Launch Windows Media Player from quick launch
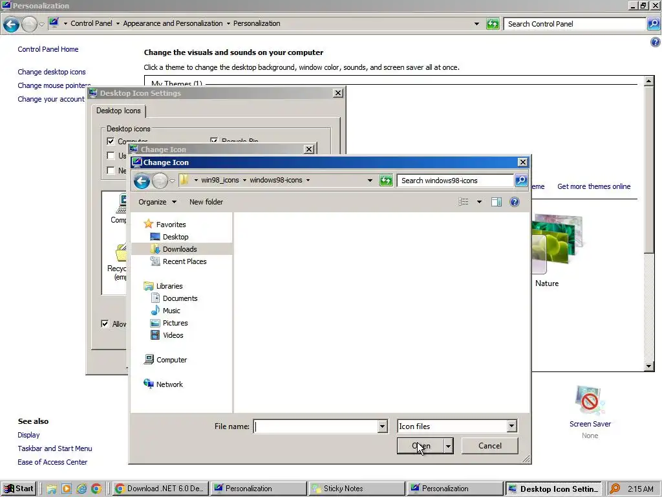Image resolution: width=662 pixels, height=497 pixels. tap(67, 489)
